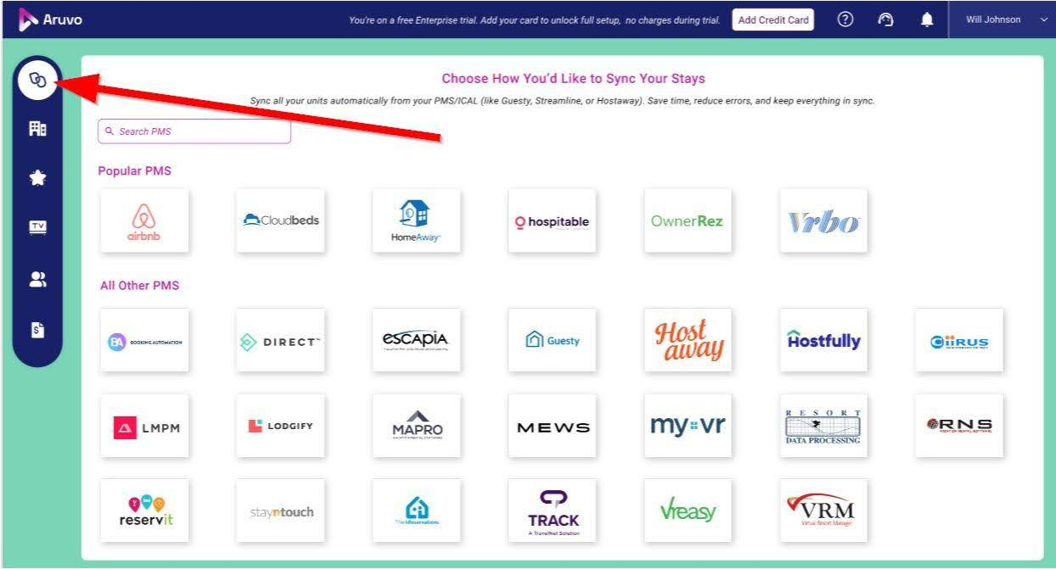
Task: Open the billing document sidebar icon
Action: pyautogui.click(x=37, y=328)
